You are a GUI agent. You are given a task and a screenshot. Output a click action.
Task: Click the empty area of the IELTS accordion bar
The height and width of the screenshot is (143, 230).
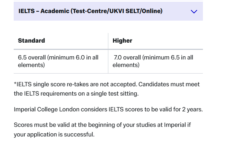[177, 11]
